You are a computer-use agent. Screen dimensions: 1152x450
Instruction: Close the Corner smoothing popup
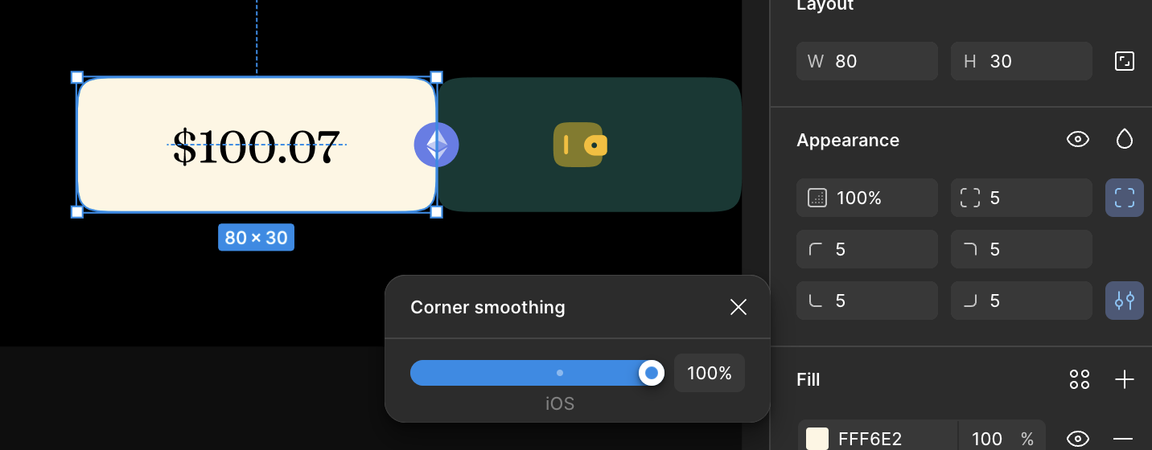pos(739,307)
